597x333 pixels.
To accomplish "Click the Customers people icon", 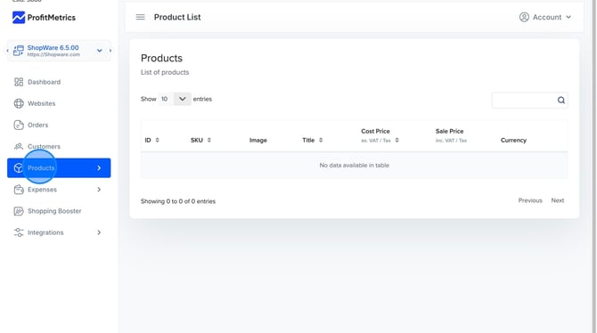I will [19, 147].
